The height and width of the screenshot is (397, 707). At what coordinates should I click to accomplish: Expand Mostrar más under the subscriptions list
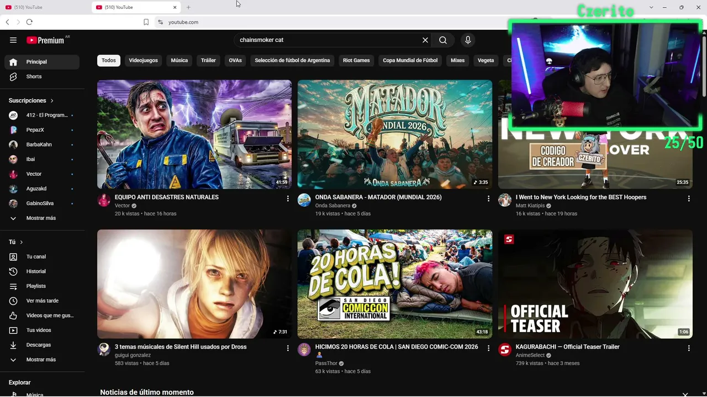coord(42,218)
